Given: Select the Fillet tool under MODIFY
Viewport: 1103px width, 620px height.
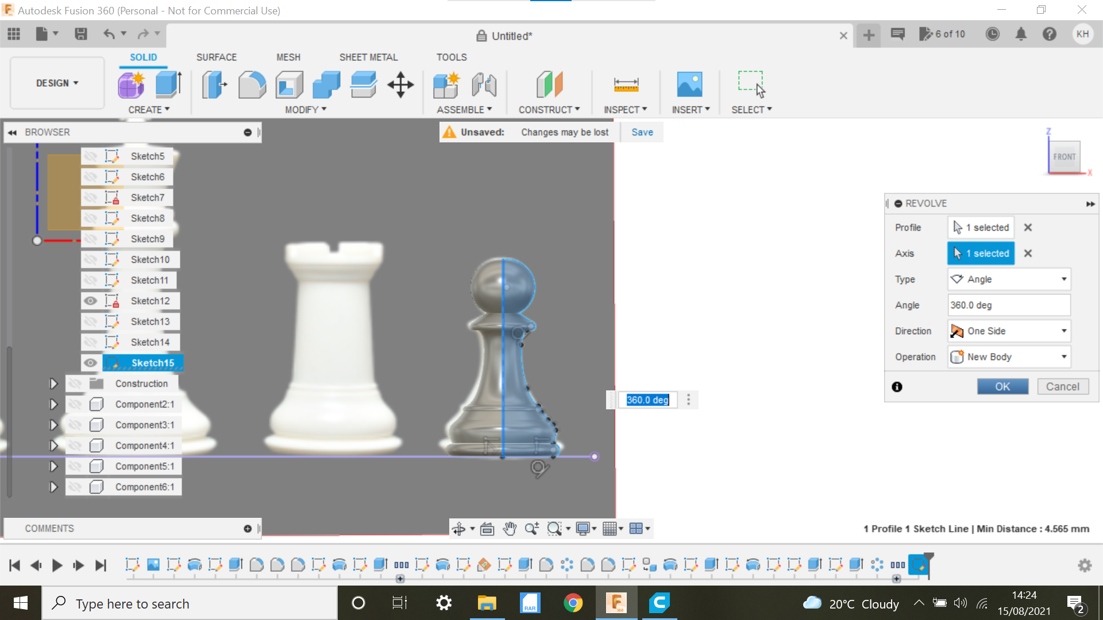Looking at the screenshot, I should (x=252, y=84).
